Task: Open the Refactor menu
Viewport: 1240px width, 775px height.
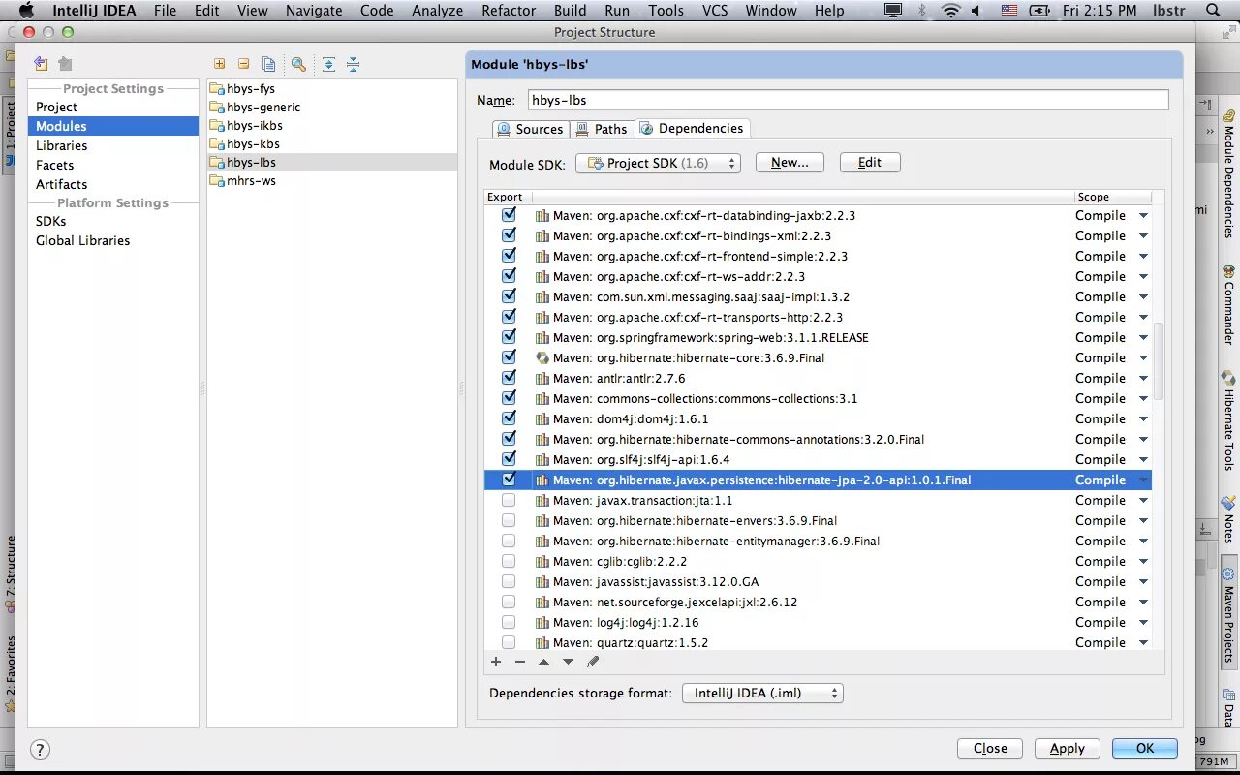Action: [509, 11]
